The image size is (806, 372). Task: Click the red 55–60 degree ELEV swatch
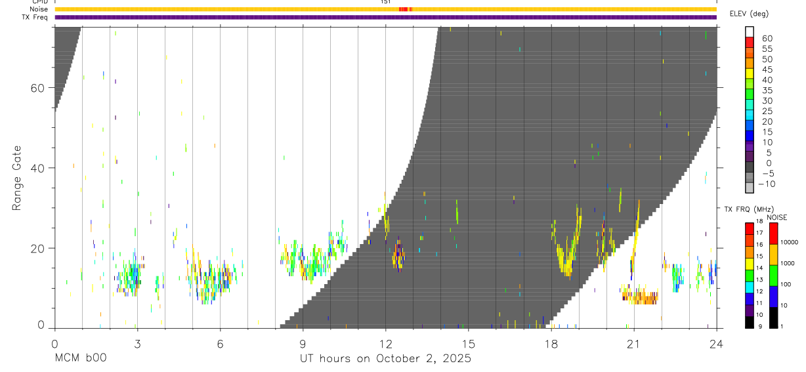750,43
